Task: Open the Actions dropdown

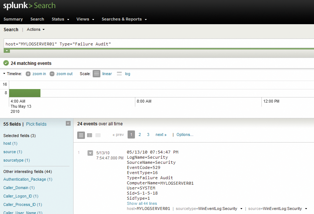Action: (36, 29)
